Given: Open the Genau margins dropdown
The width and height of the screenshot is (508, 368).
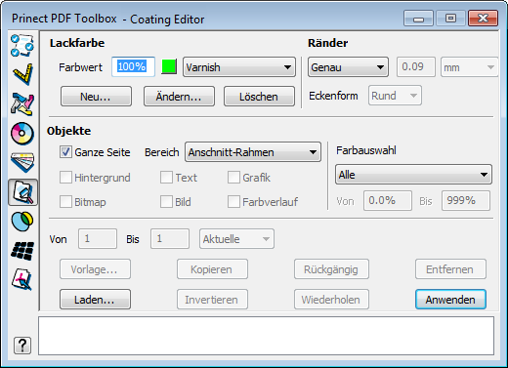Looking at the screenshot, I should click(348, 67).
